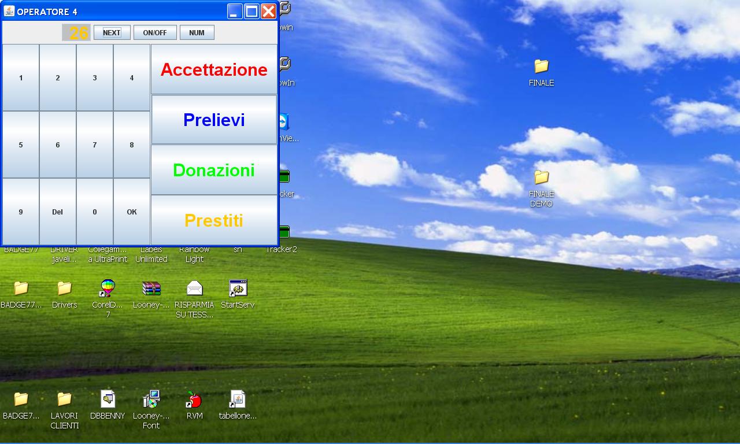
Task: Click the Labels Unlimited icon label
Action: pos(151,254)
